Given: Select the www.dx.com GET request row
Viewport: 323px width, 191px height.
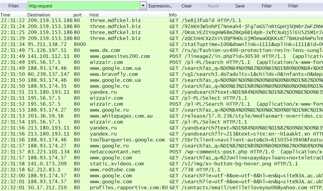Looking at the screenshot, I should click(105, 50).
